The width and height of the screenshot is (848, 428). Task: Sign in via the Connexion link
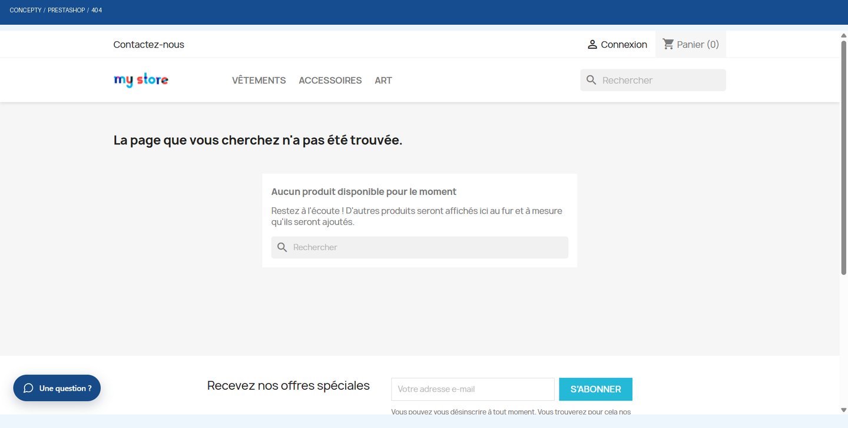[x=617, y=45]
